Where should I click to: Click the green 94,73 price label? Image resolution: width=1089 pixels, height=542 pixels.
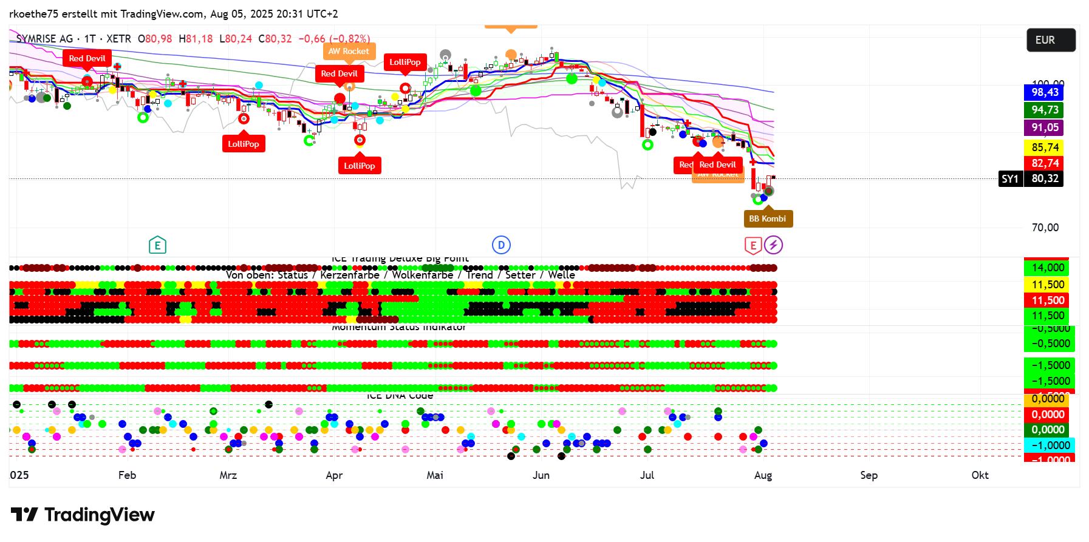click(1043, 110)
